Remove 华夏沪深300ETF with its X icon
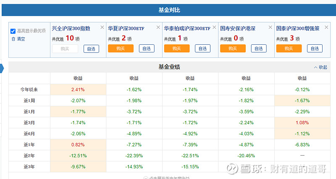336x179 pixels. click(x=158, y=27)
